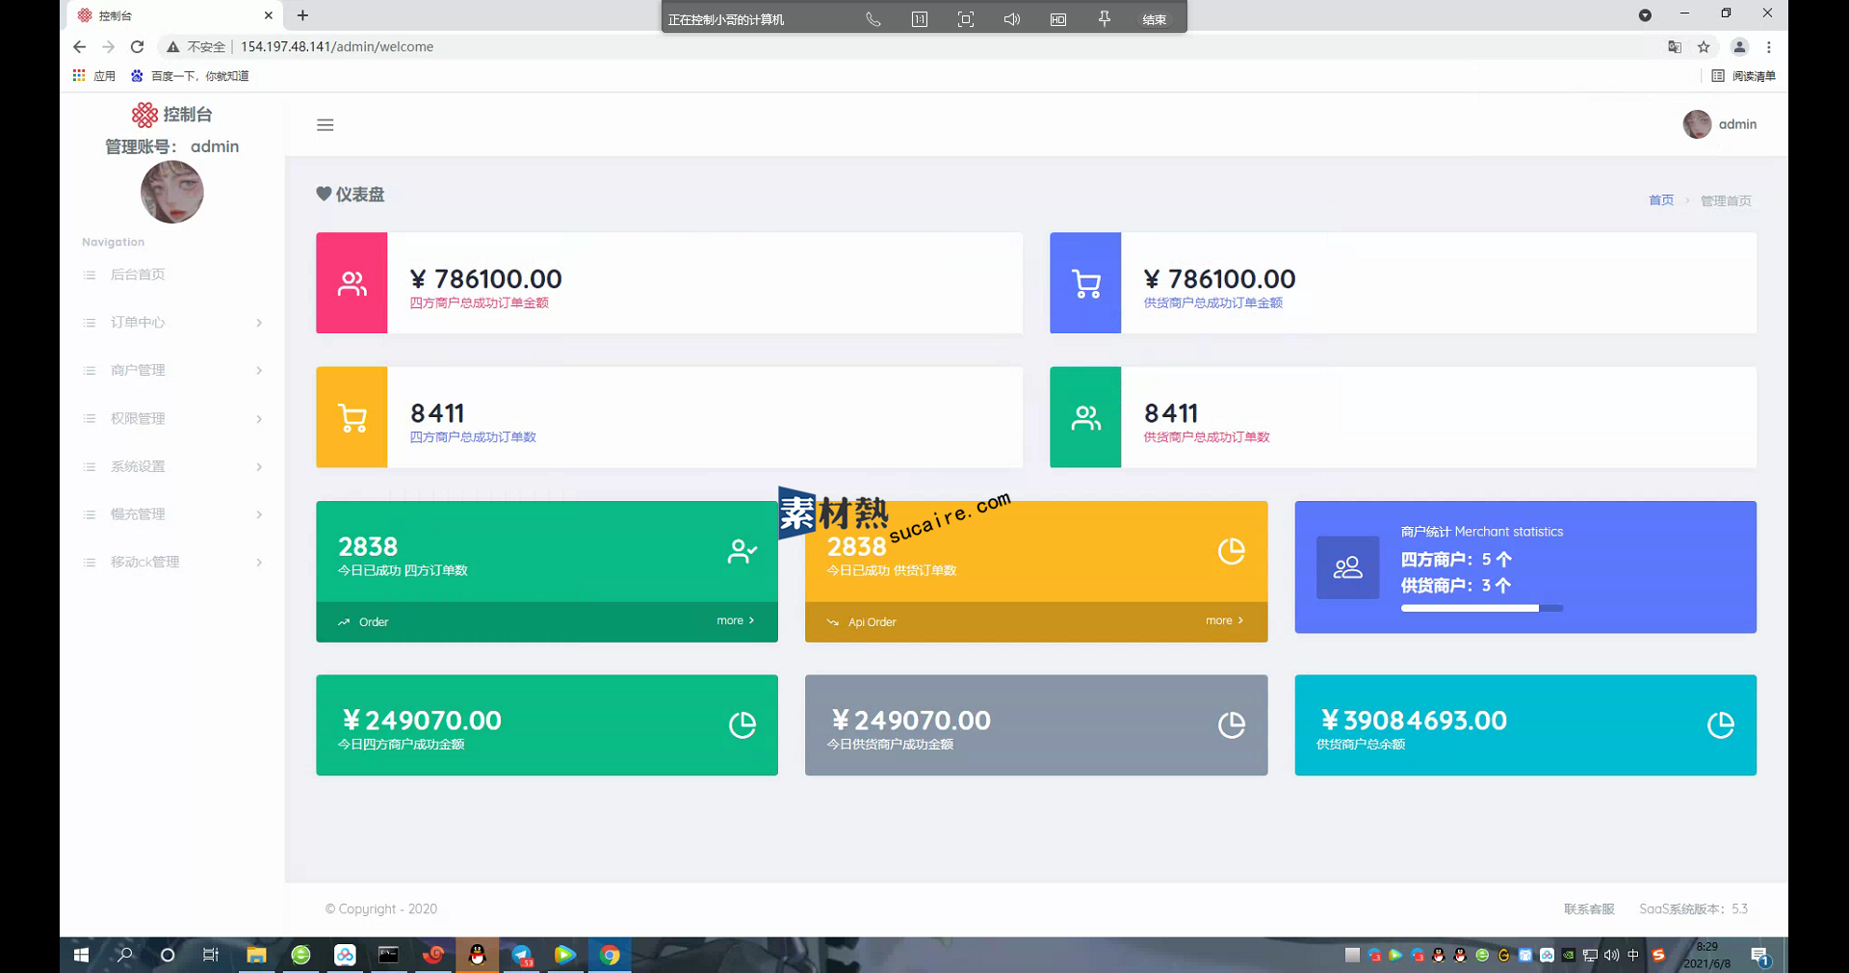Click the sidebar admin avatar photo
The height and width of the screenshot is (973, 1849).
pos(172,192)
